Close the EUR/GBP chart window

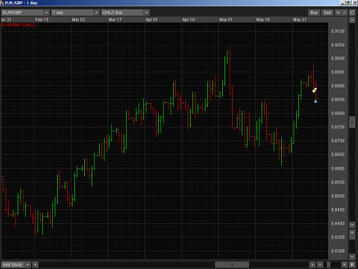(354, 3)
